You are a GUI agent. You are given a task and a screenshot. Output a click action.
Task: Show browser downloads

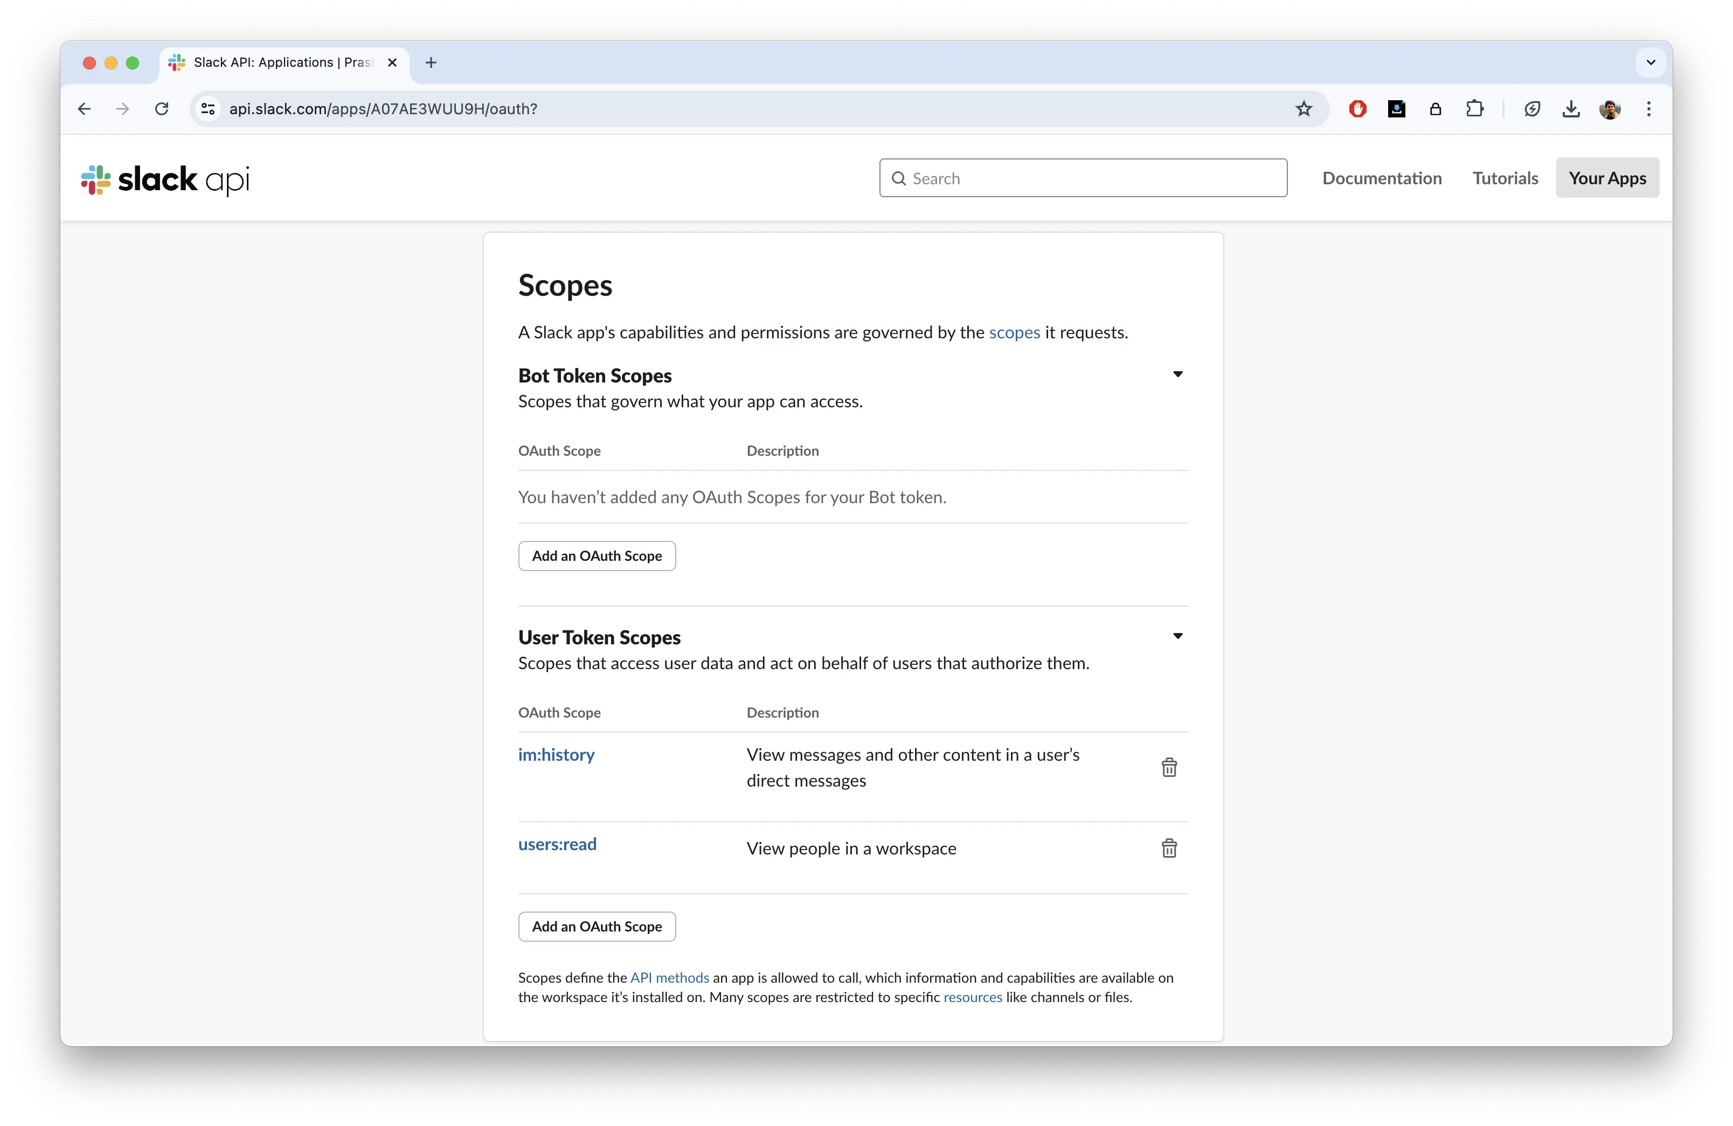1571,108
